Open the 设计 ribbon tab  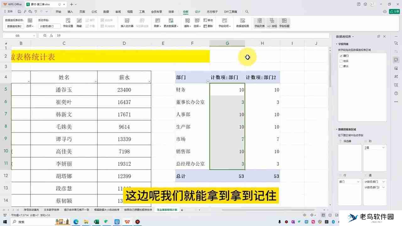[198, 12]
